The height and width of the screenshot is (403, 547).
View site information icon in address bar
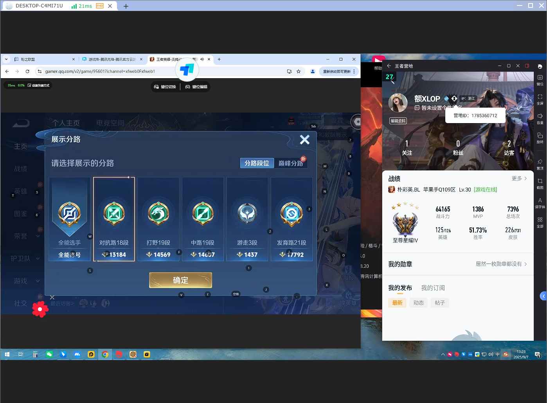pyautogui.click(x=39, y=71)
